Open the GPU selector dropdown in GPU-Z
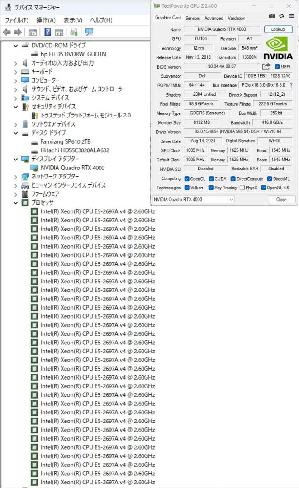The image size is (299, 488). 194,199
